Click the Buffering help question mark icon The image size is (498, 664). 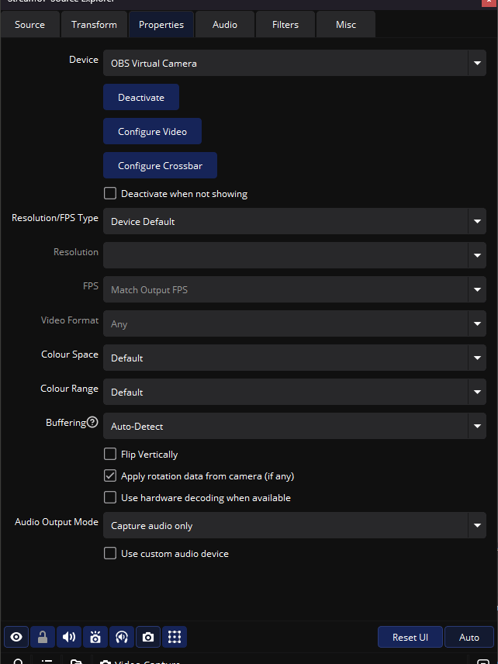point(92,423)
